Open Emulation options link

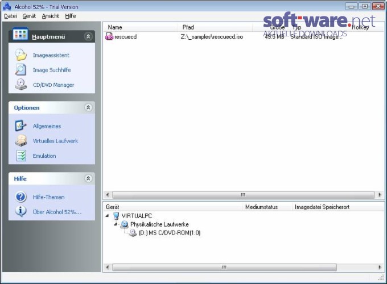[x=44, y=156]
